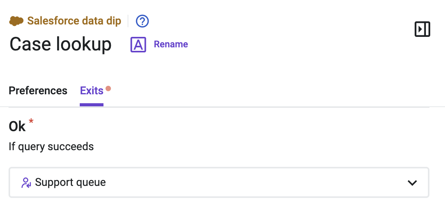Click the Salesforce cloud logo icon
The width and height of the screenshot is (445, 208).
(16, 21)
